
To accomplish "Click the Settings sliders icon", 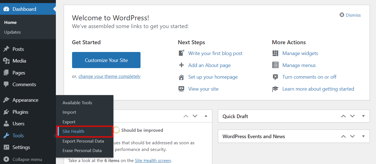I will click(6, 147).
